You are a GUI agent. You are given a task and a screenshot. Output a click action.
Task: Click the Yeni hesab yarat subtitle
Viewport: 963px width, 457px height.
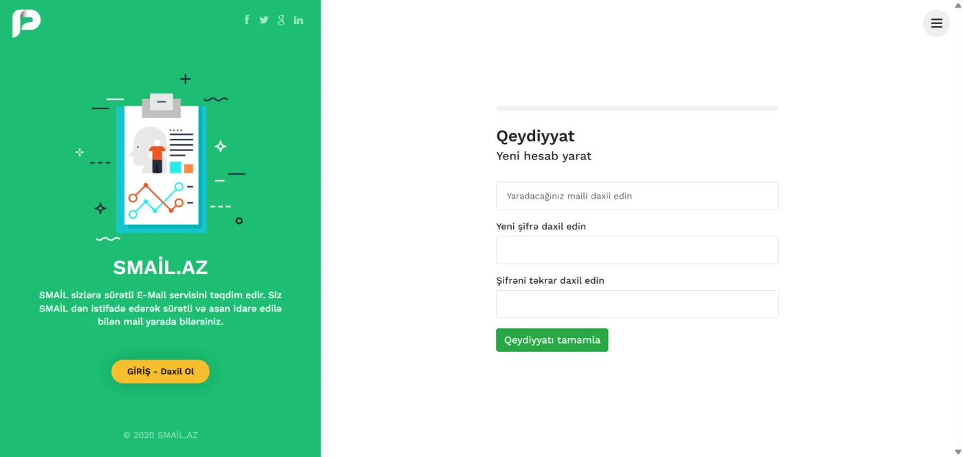(543, 156)
